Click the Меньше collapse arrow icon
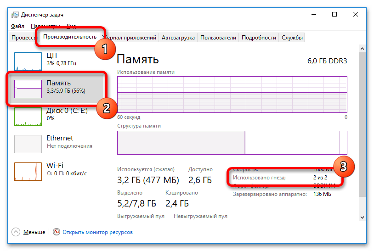This screenshot has height=251, width=374. click(x=15, y=232)
